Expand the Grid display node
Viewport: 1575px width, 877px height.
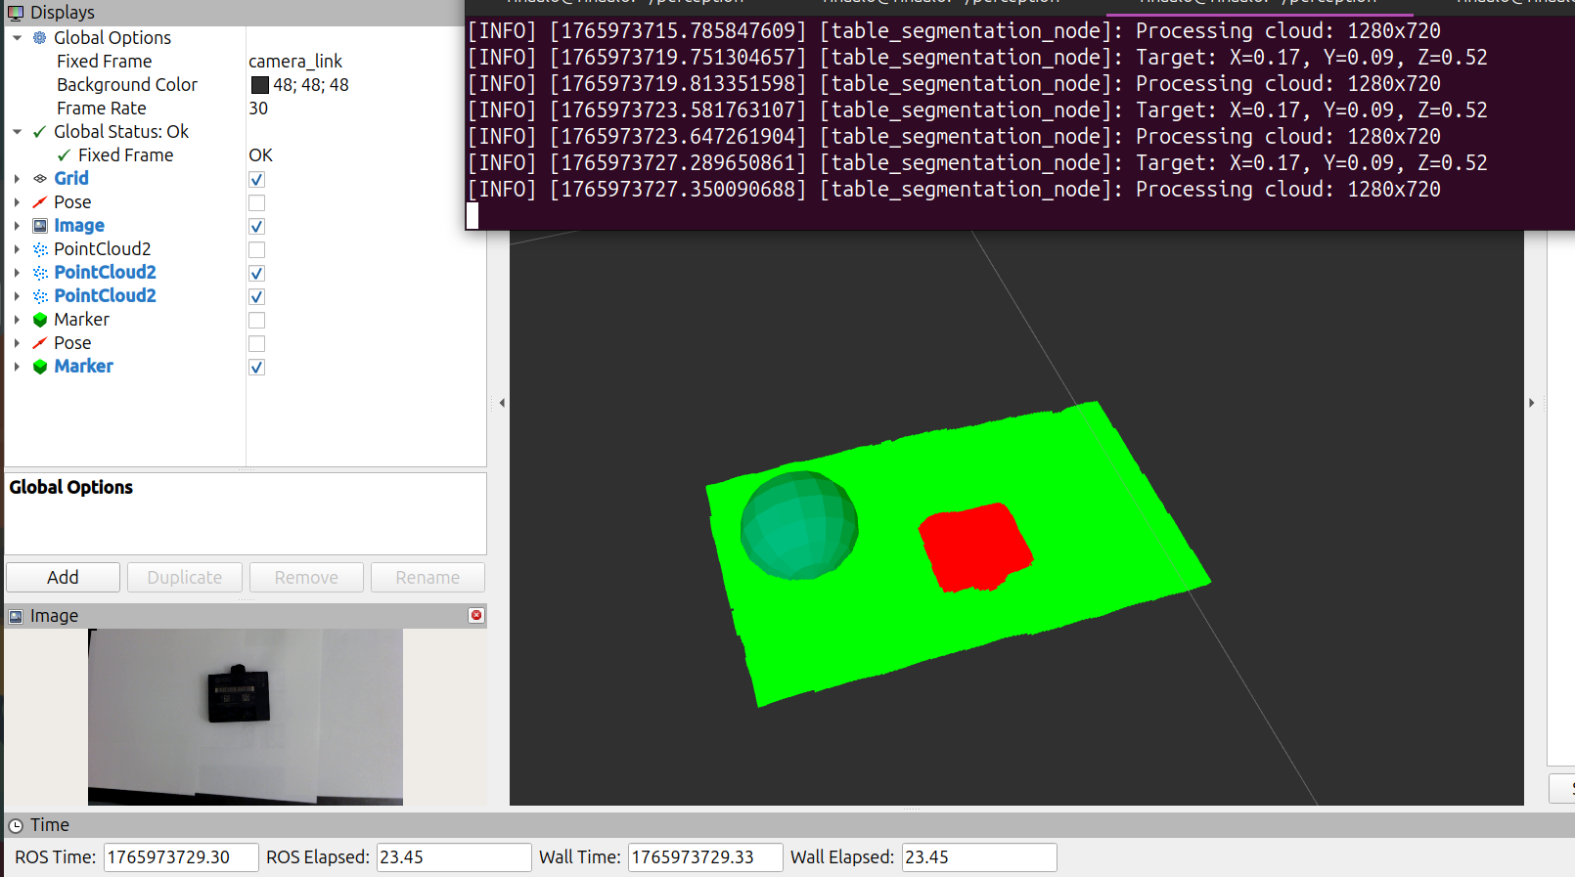(17, 178)
